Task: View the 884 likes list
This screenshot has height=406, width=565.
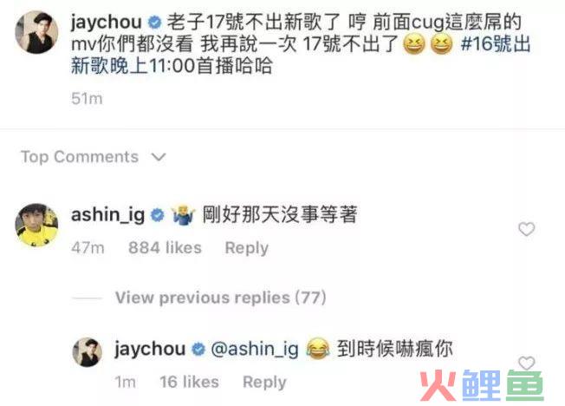Action: 165,248
